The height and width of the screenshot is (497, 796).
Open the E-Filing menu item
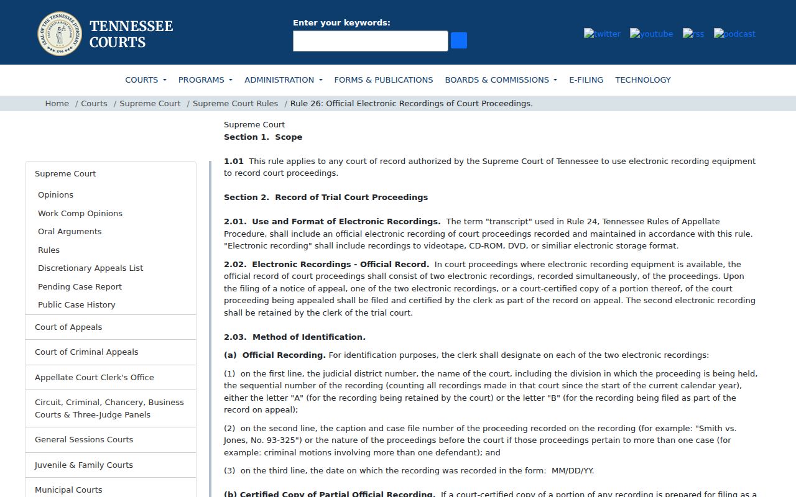pos(586,80)
